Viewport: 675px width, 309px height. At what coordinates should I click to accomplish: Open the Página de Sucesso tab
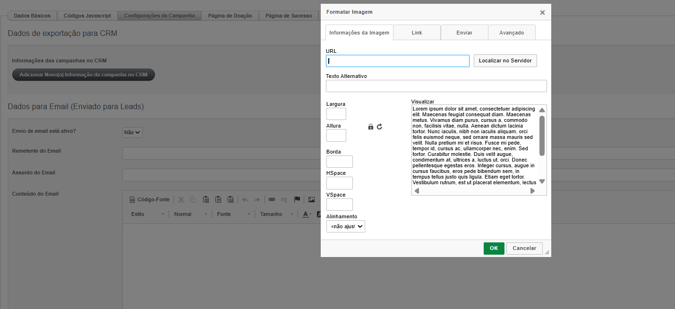(x=289, y=16)
